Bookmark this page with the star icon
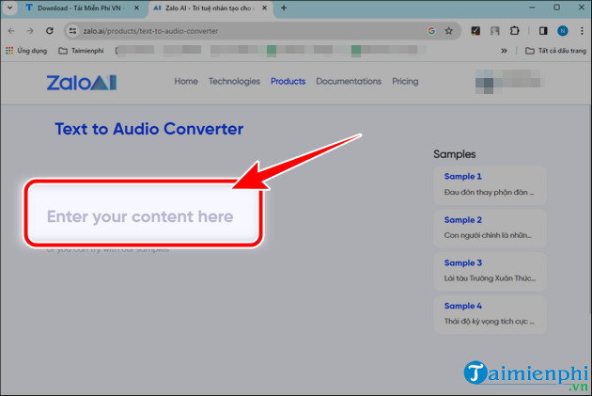This screenshot has height=396, width=592. tap(448, 31)
